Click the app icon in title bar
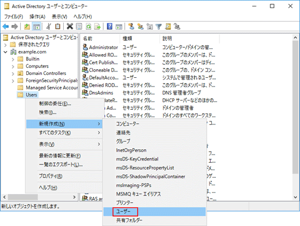The width and height of the screenshot is (300, 226). [x=7, y=6]
